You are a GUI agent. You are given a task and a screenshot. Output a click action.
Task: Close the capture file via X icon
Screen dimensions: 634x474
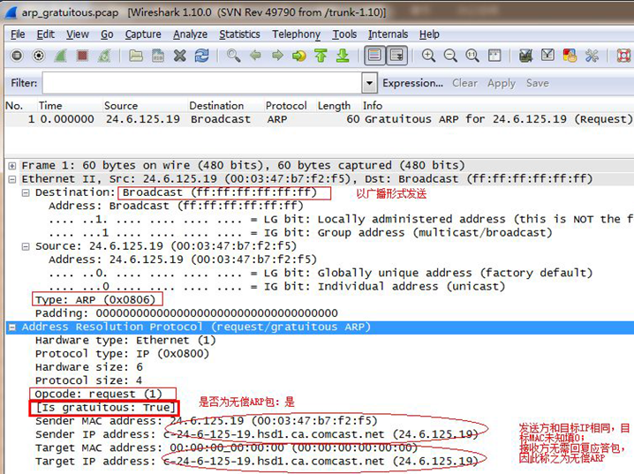click(180, 56)
